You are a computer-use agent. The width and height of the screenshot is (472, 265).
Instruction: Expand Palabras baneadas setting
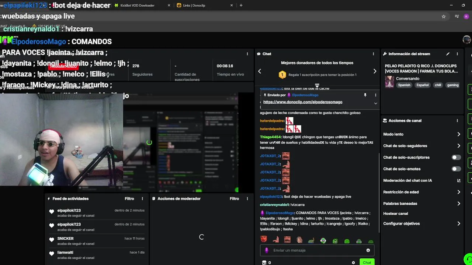tap(422, 204)
